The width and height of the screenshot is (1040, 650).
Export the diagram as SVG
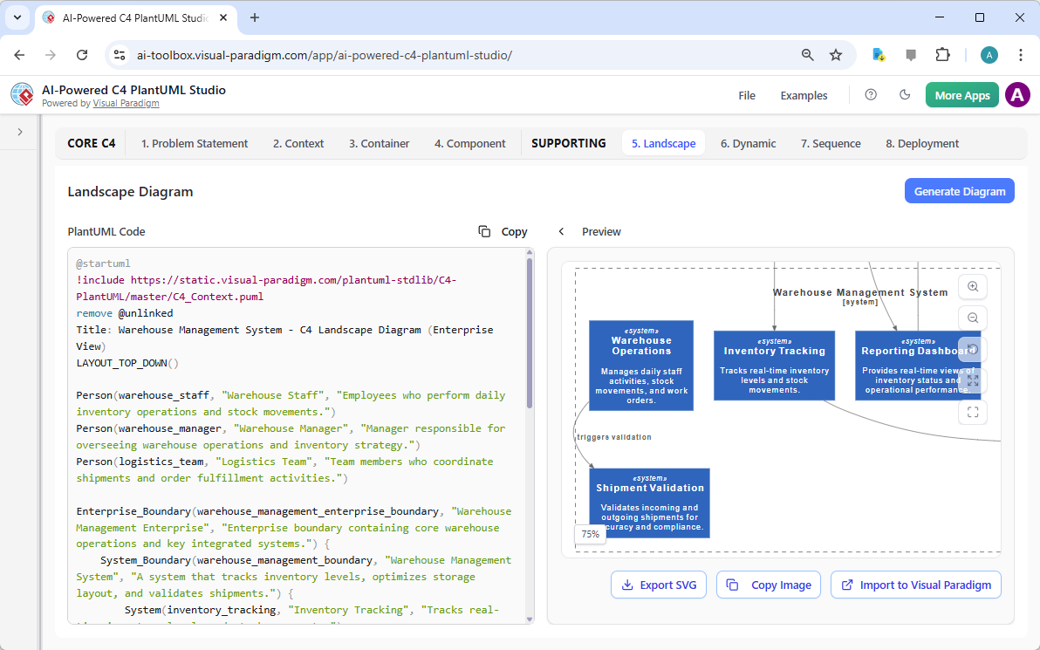659,585
